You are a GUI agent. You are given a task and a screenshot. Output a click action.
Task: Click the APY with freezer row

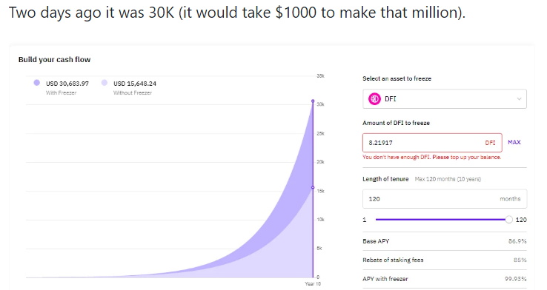[445, 279]
